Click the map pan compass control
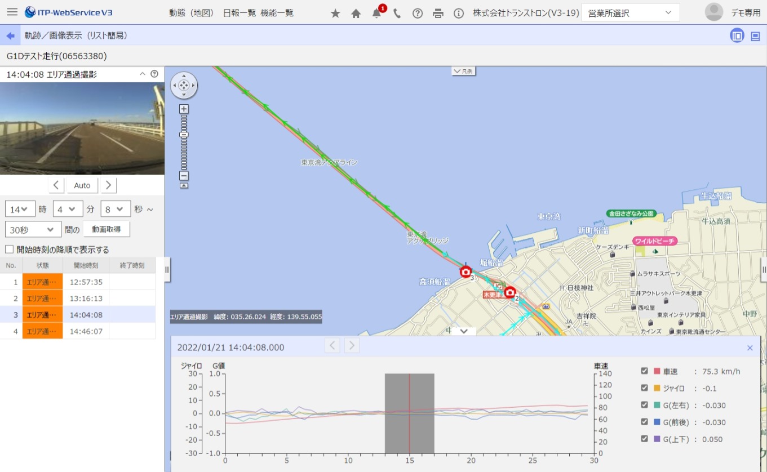 tap(184, 86)
